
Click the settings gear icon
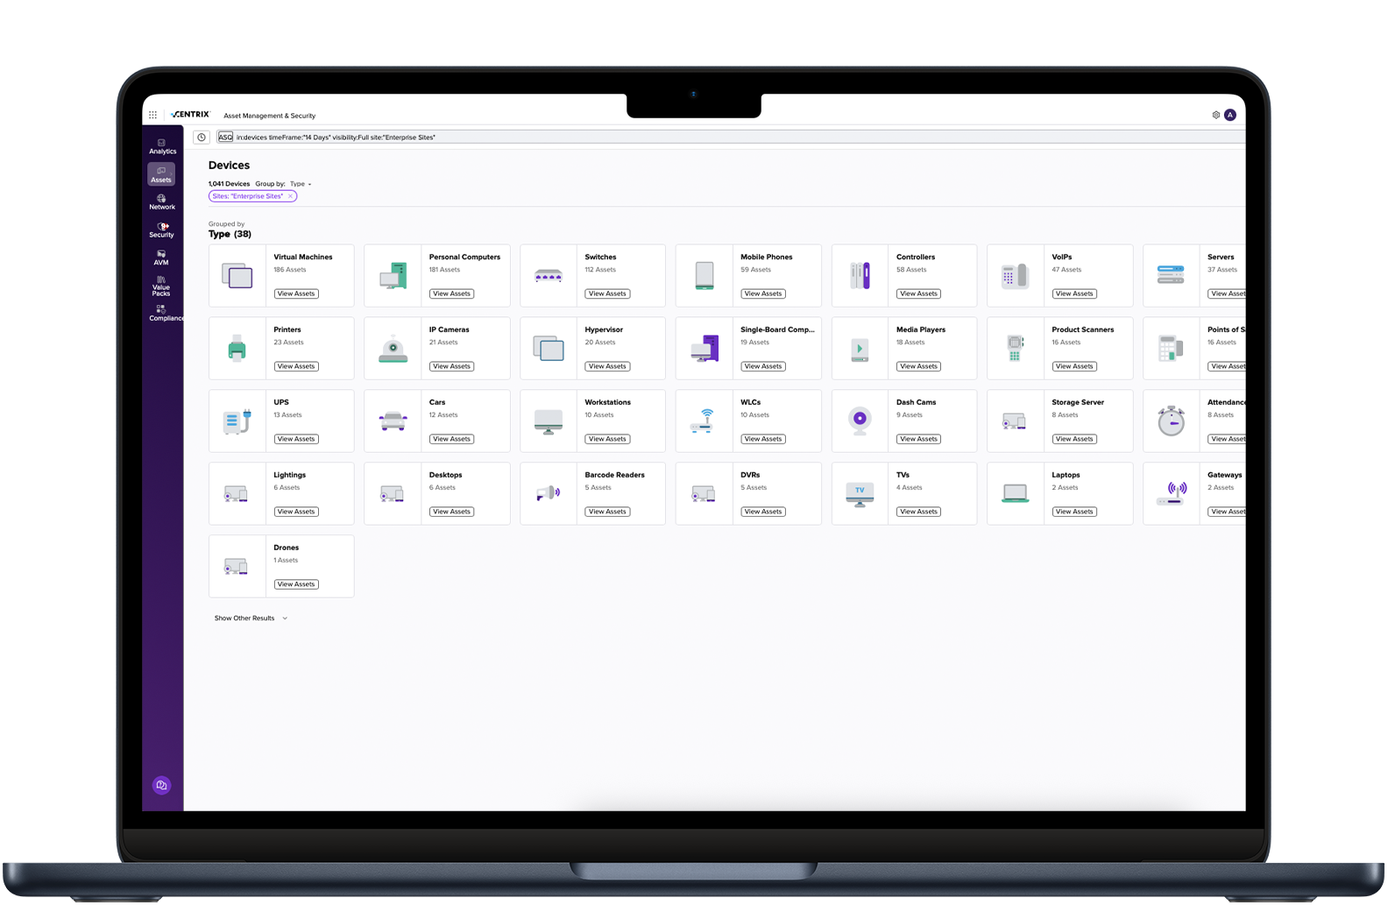pos(1215,115)
